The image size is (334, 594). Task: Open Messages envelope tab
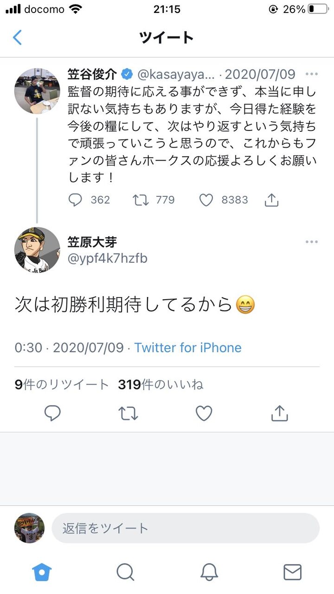[x=292, y=572]
